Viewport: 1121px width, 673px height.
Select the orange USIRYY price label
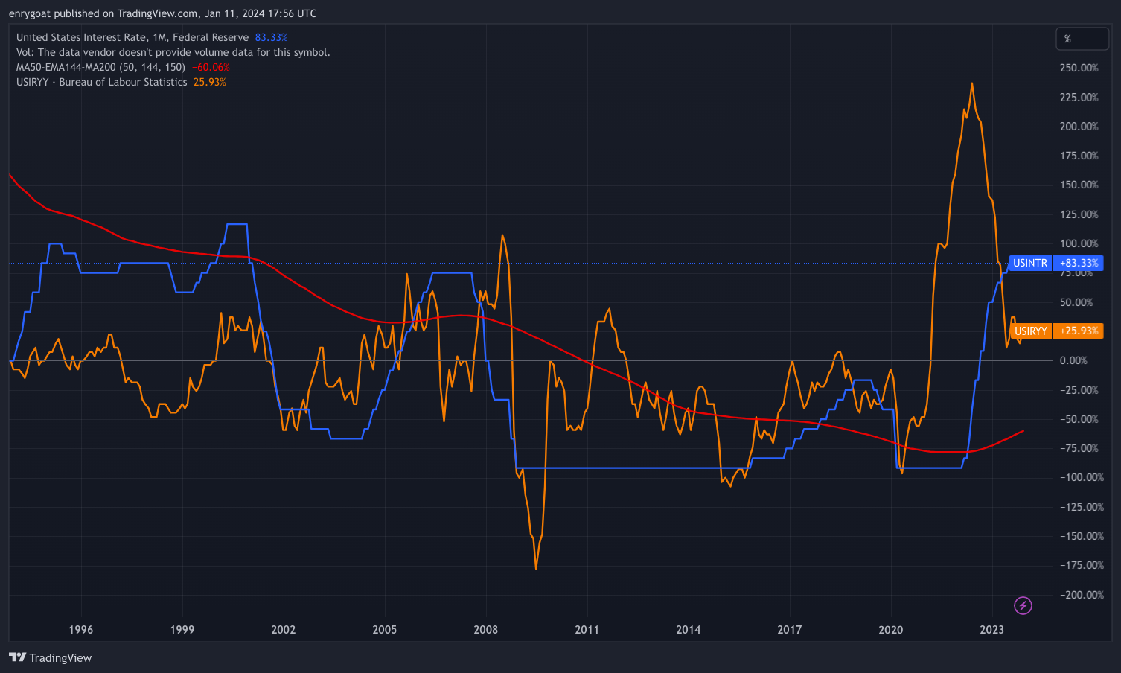coord(1030,331)
